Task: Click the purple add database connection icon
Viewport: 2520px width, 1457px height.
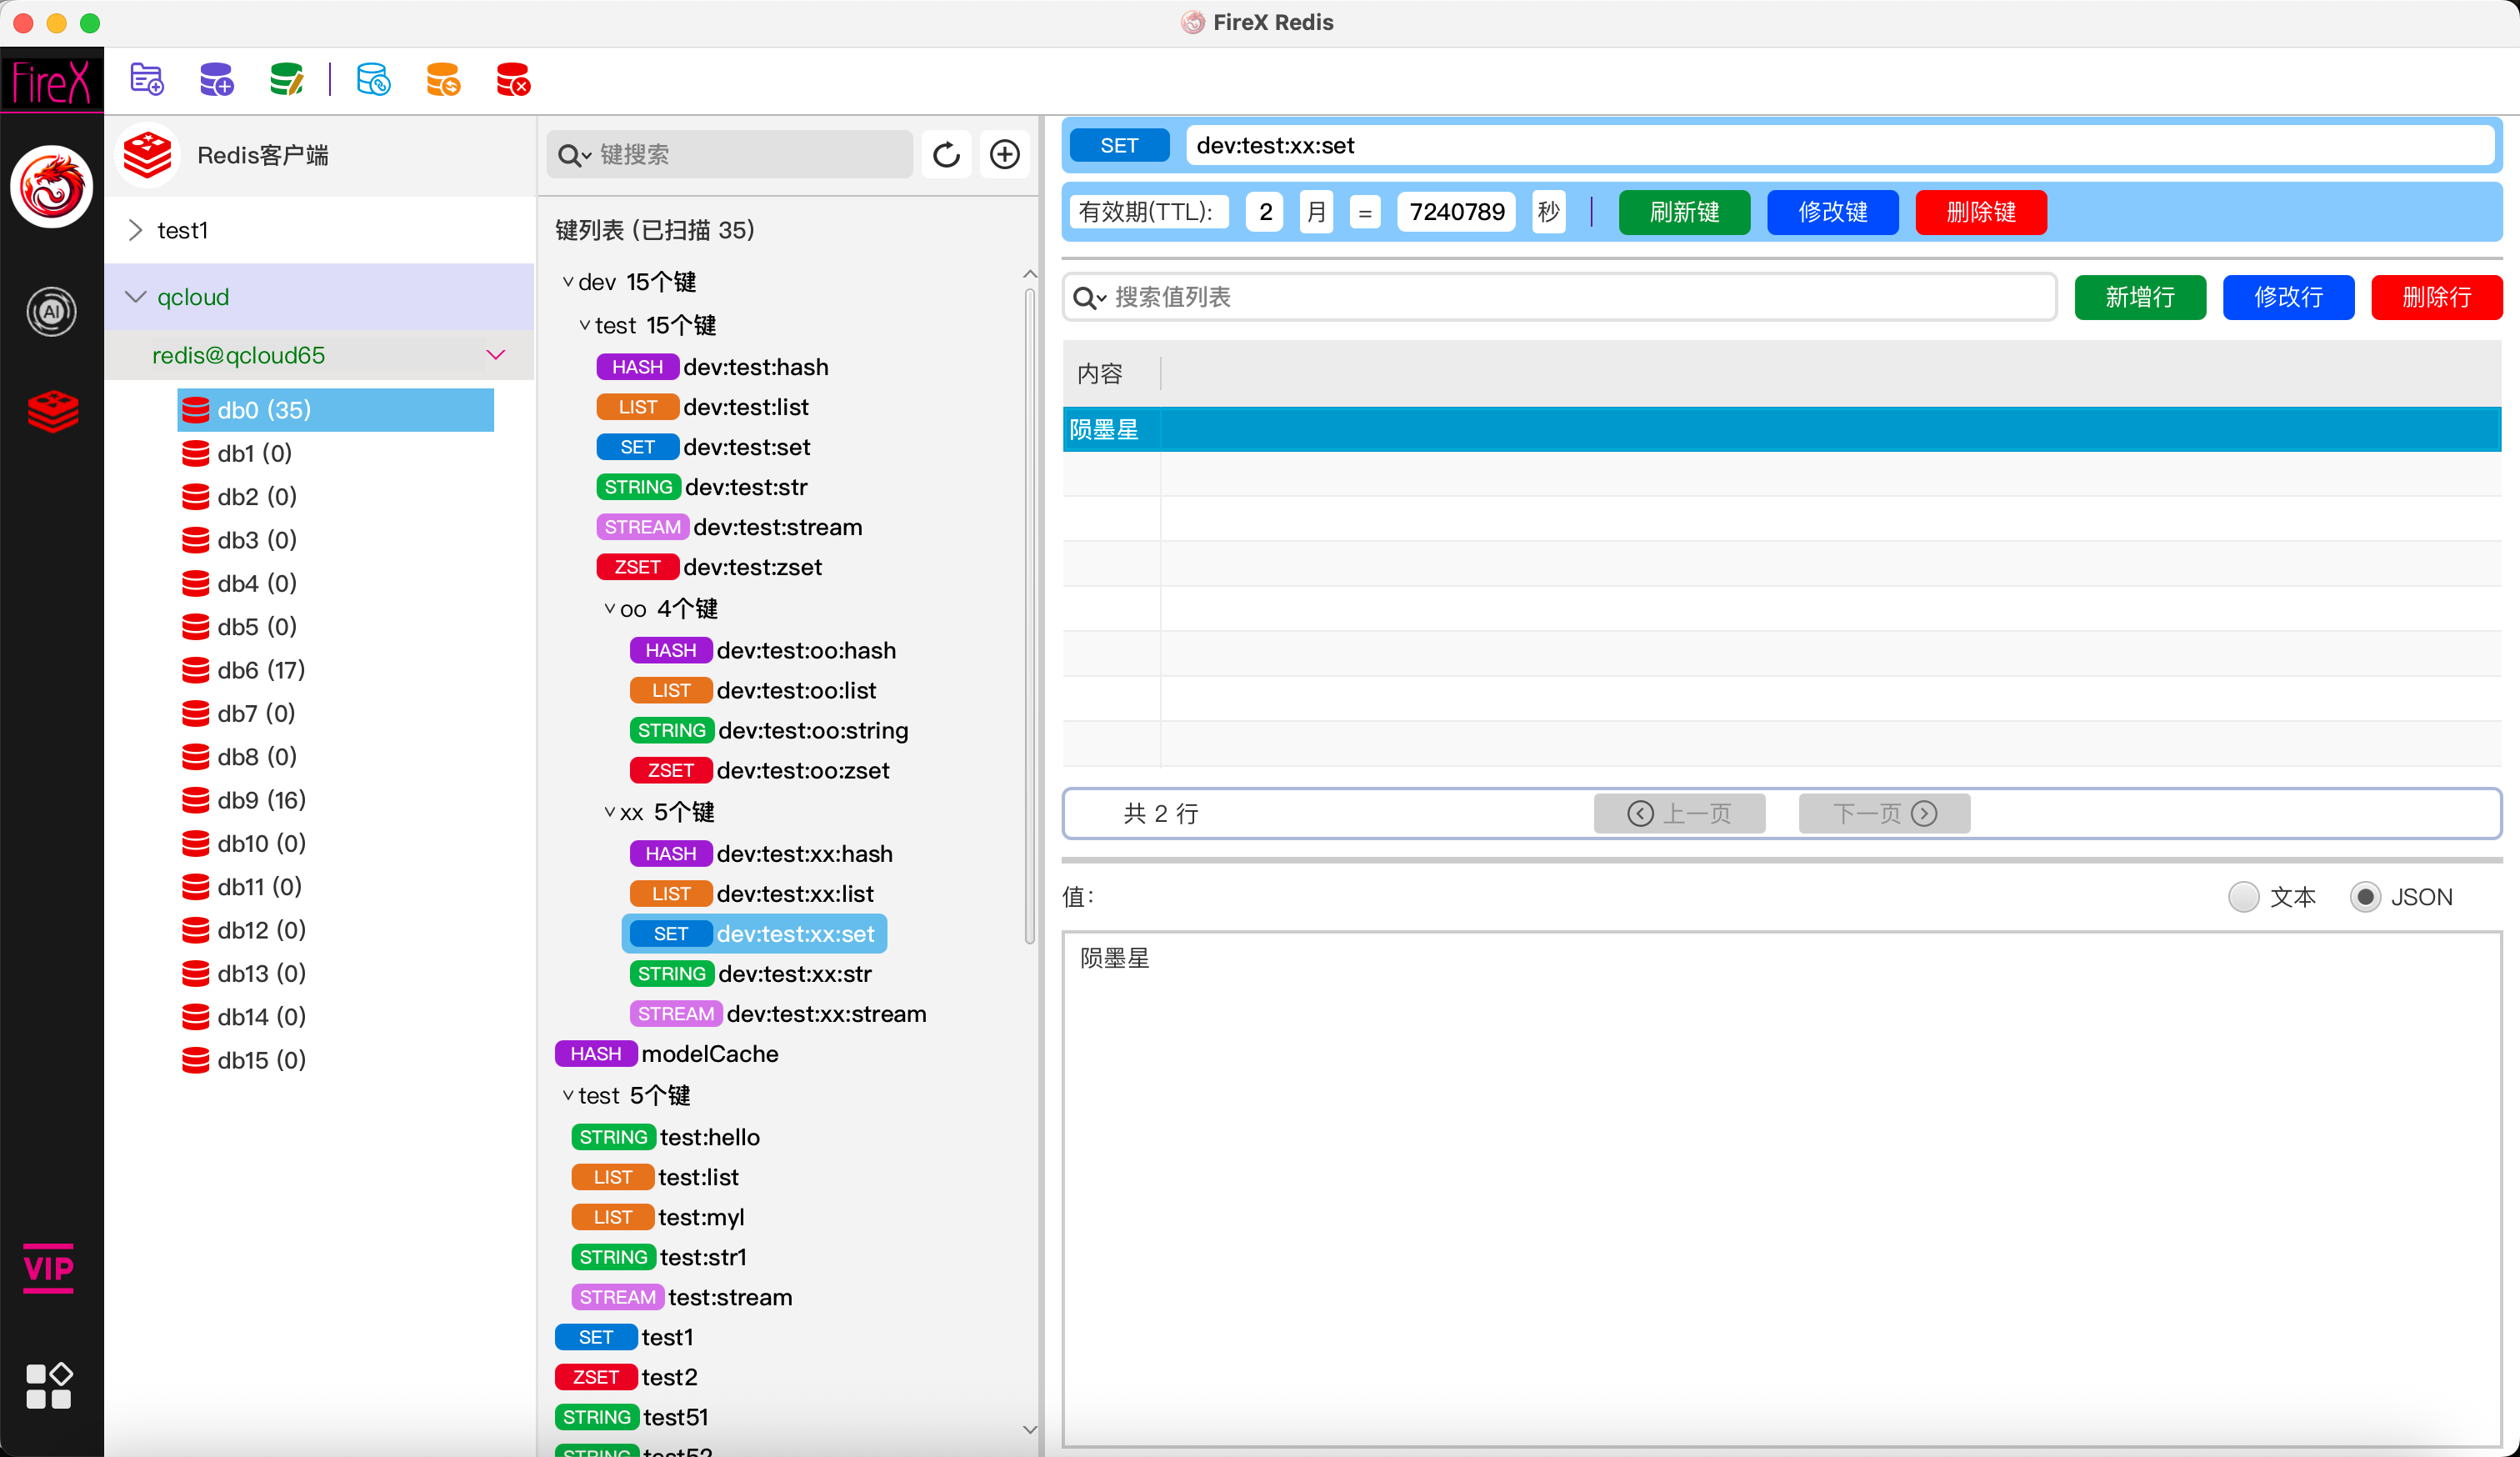Action: pos(216,80)
